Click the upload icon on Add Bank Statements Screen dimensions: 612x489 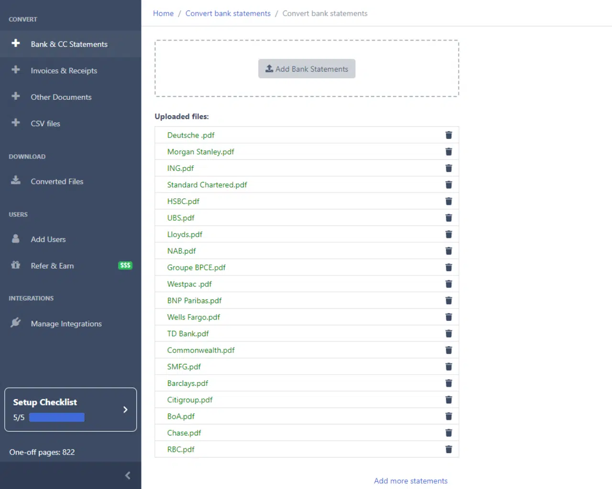[269, 68]
